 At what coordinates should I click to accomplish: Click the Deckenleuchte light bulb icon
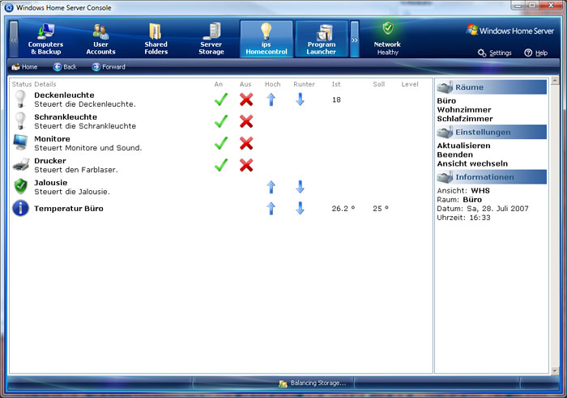pos(20,99)
